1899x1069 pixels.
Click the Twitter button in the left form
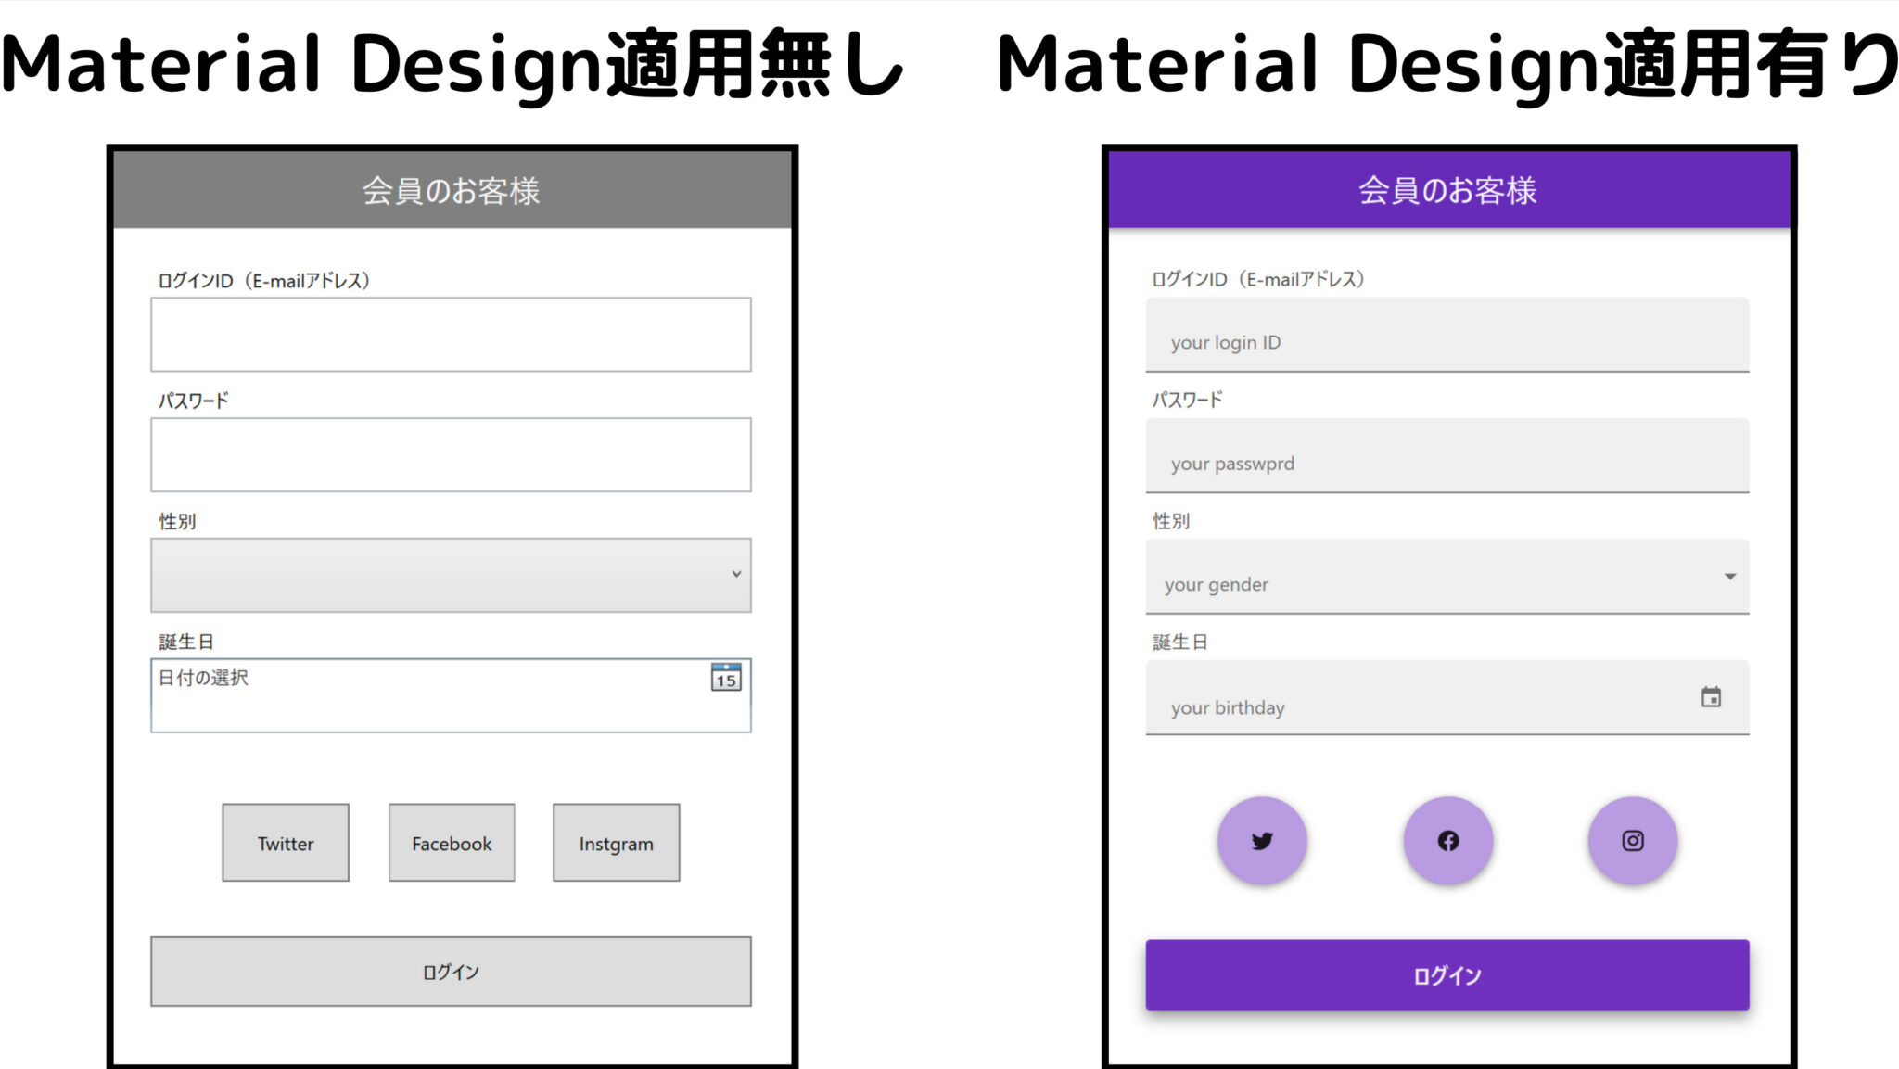tap(285, 843)
